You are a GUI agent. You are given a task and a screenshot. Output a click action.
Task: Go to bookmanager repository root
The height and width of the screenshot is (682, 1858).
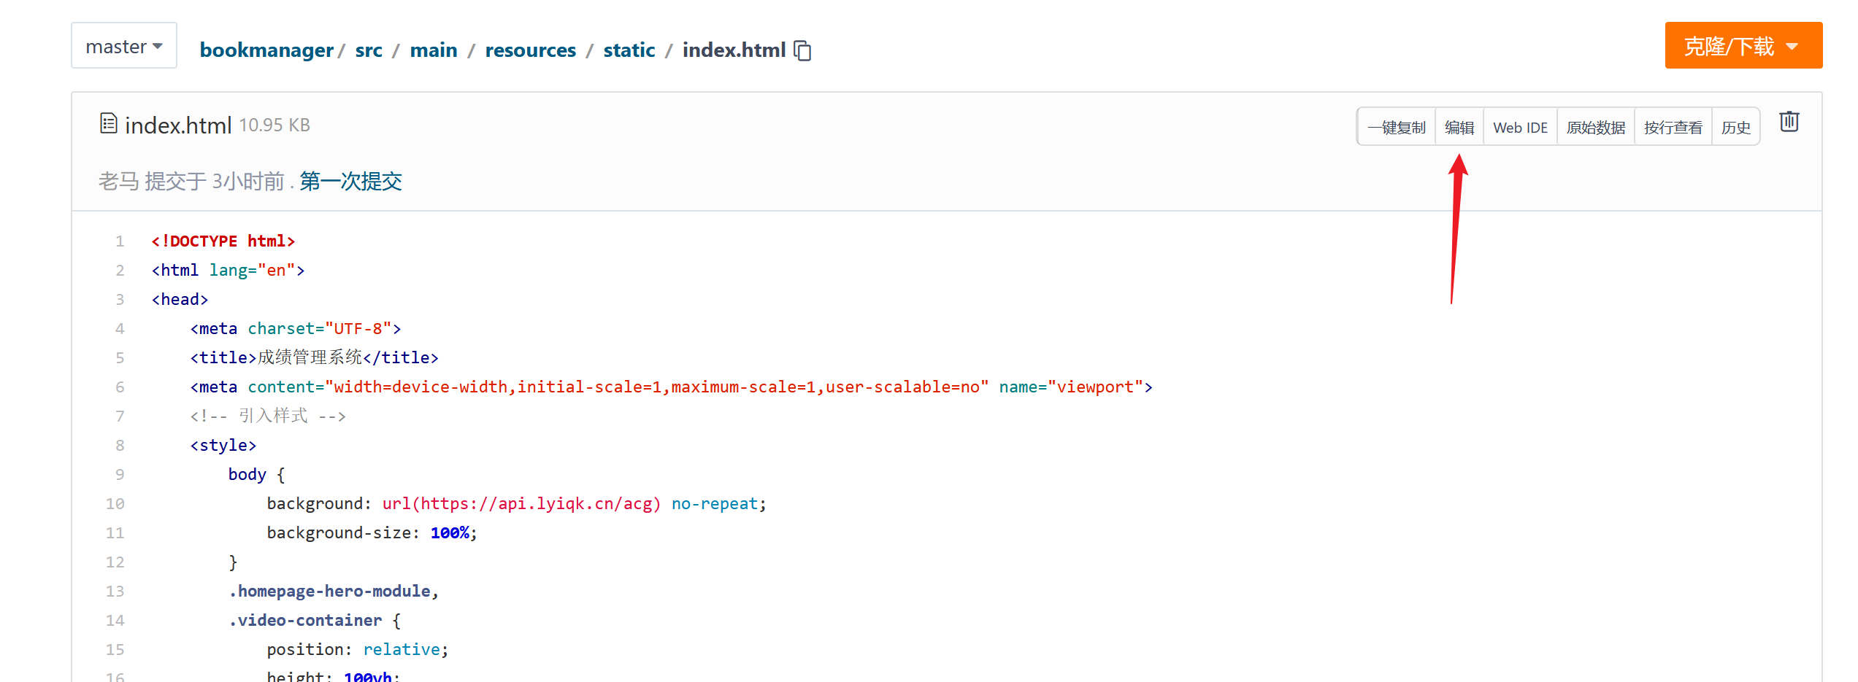266,50
